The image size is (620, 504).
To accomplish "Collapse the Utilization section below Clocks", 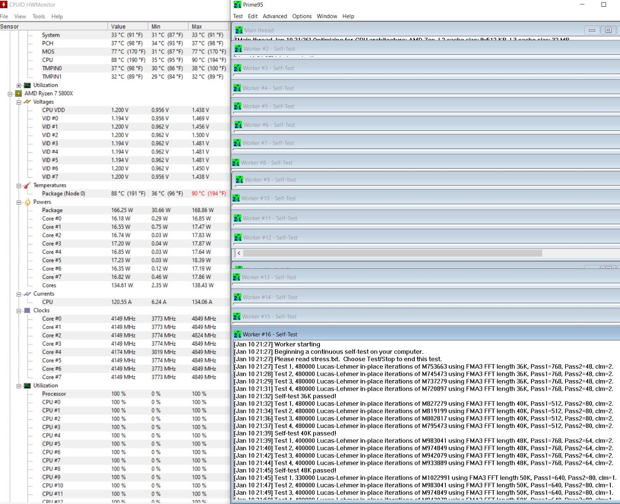I will point(18,386).
